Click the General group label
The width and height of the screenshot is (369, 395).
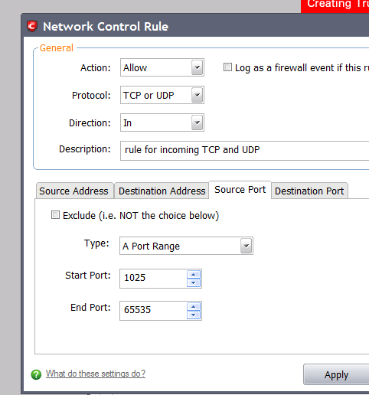pyautogui.click(x=57, y=48)
